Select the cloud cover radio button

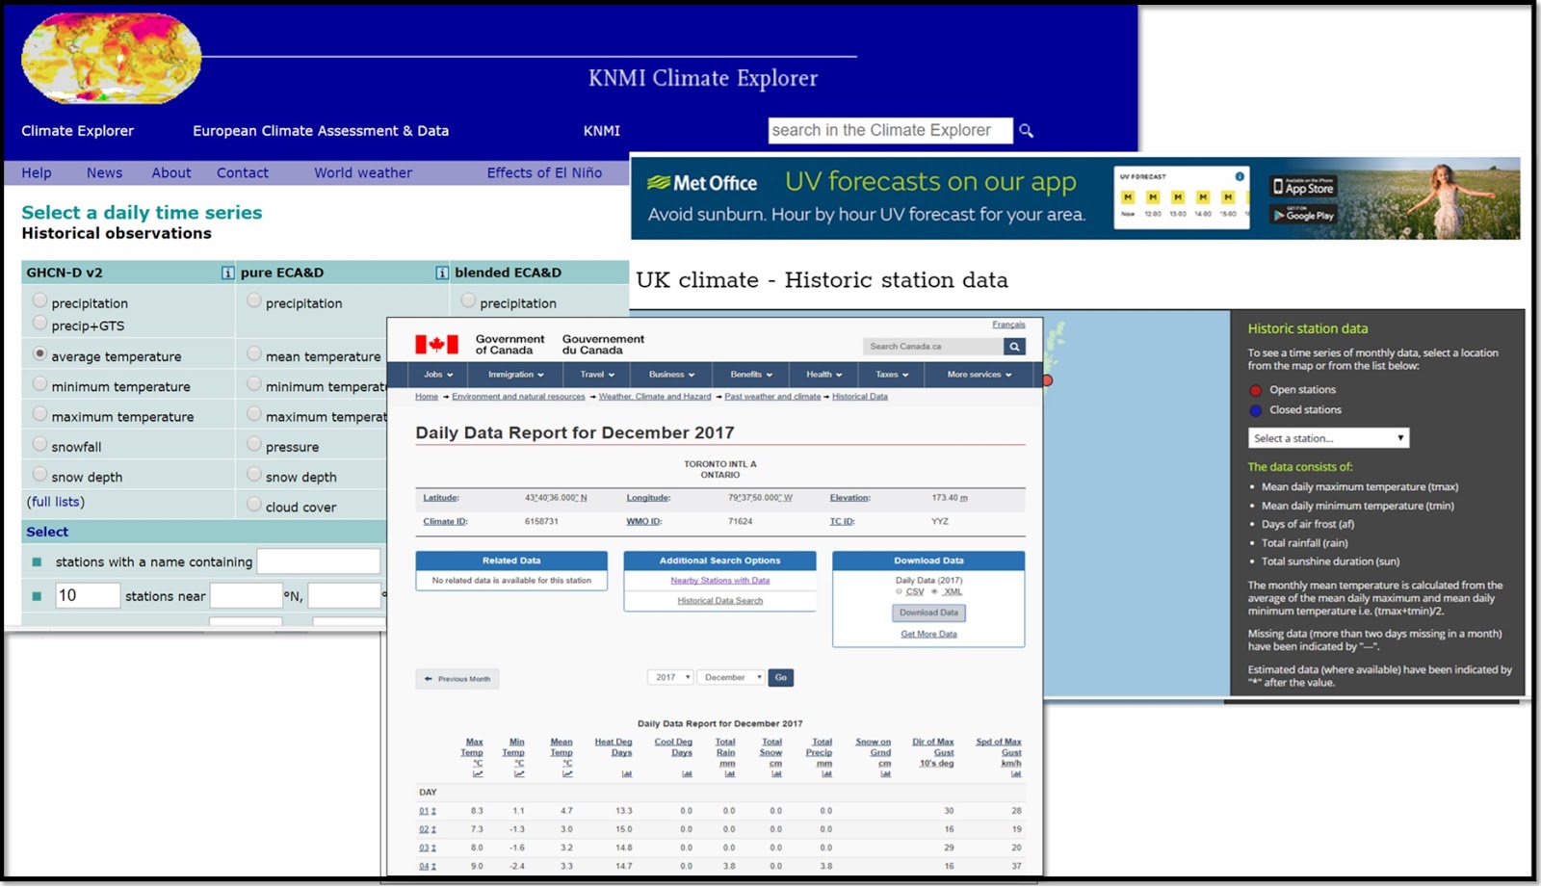pos(254,505)
